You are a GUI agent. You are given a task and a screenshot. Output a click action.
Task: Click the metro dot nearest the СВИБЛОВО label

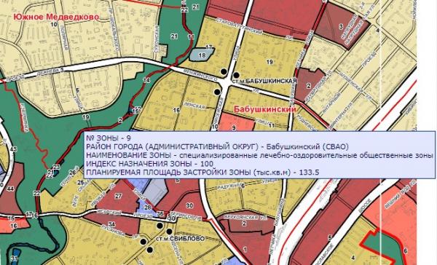pos(169,232)
